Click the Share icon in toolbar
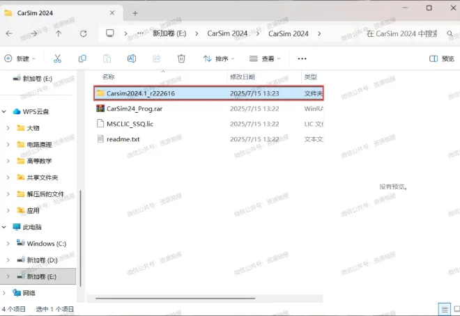460x316 pixels. [157, 58]
